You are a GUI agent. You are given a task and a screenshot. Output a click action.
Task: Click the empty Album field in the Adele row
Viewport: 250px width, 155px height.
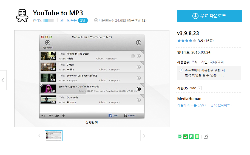point(111,59)
